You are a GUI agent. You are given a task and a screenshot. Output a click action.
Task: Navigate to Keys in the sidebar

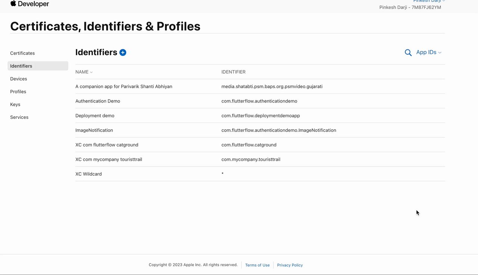coord(15,105)
